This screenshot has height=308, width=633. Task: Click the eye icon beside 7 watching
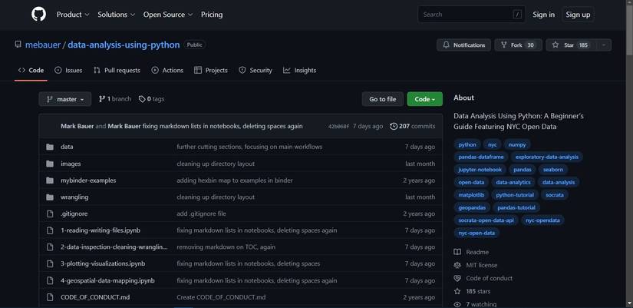(457, 304)
